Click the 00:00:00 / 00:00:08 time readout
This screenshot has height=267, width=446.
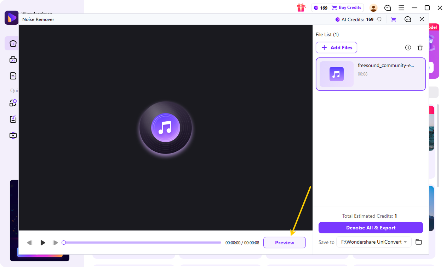(242, 243)
